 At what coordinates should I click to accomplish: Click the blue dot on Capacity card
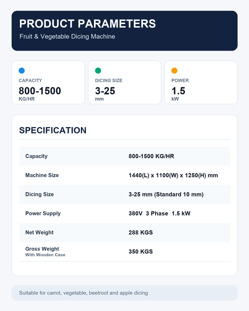tap(22, 71)
